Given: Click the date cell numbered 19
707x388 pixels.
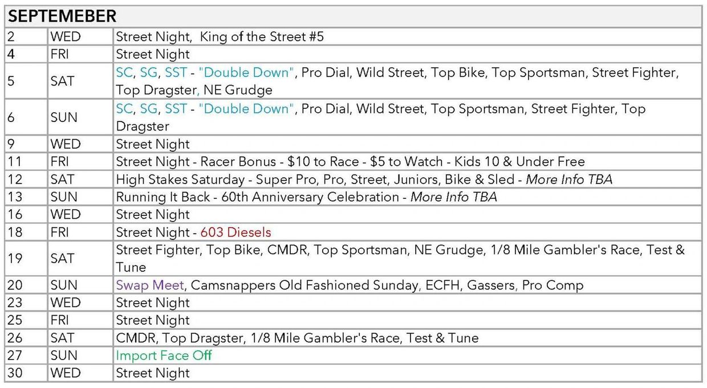Looking at the screenshot, I should pyautogui.click(x=15, y=258).
